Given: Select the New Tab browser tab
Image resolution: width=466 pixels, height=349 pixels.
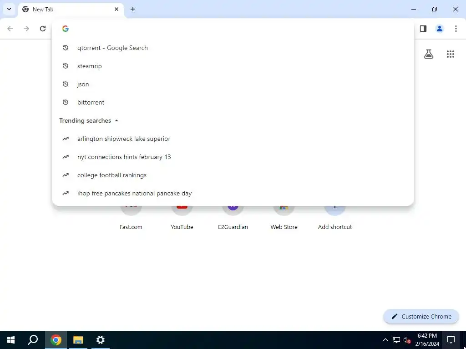Looking at the screenshot, I should click(71, 9).
